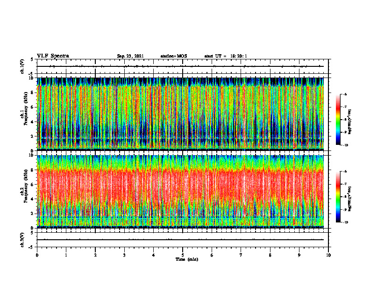Click the 6 kHz tick on ch.2 frequency axis
Viewport: 370px width, 286px height.
pyautogui.click(x=33, y=185)
